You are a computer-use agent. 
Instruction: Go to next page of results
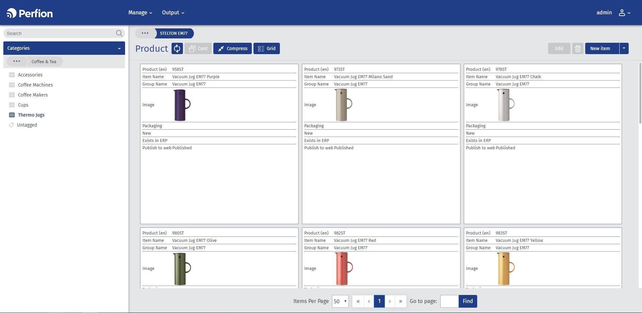point(390,301)
